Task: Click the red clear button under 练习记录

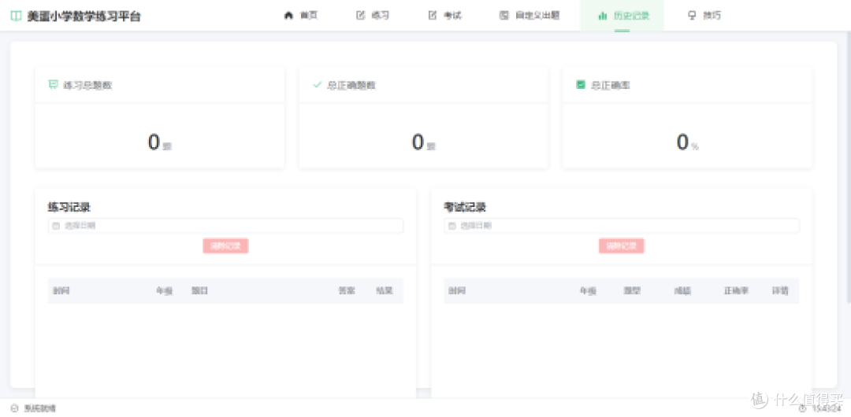Action: coord(226,245)
